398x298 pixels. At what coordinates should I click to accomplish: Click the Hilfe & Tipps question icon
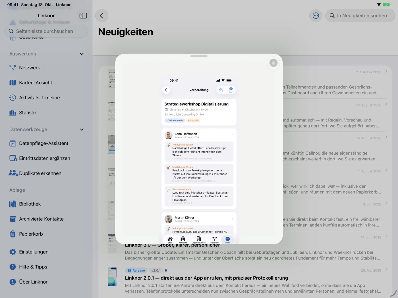[x=13, y=267]
